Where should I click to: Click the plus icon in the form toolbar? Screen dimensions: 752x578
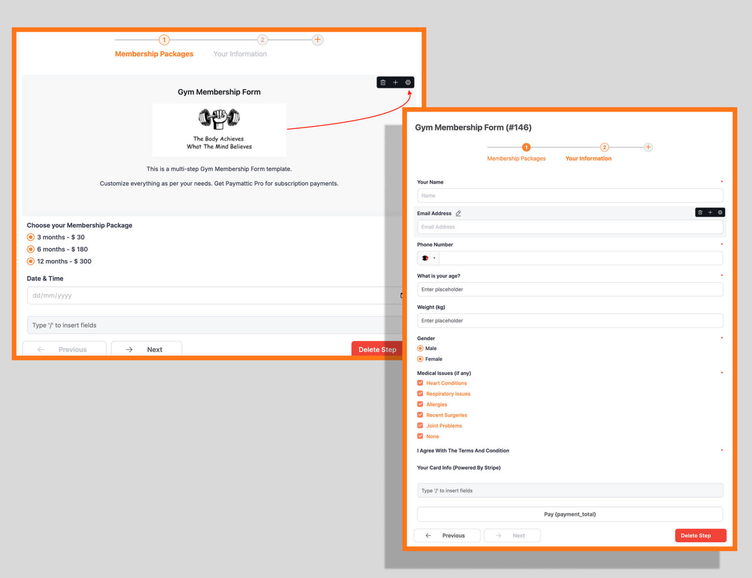click(x=396, y=82)
